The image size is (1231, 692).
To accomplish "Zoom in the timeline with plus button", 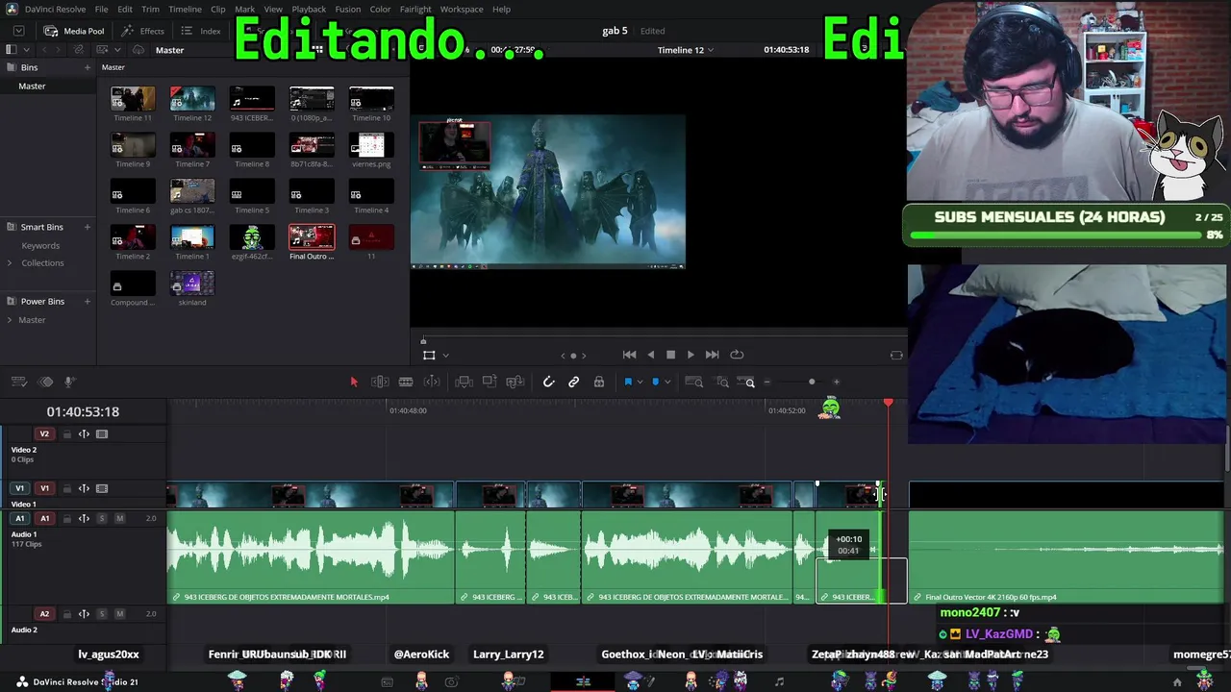I will [836, 383].
